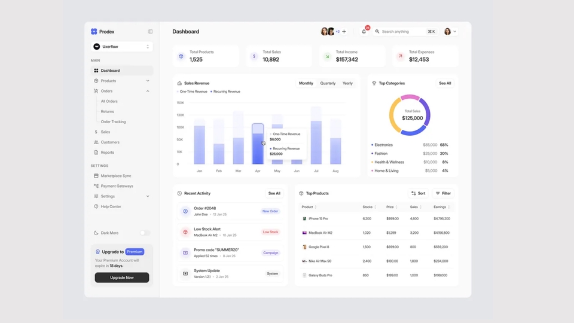Open the Uxerflow workspace dropdown
Screen dimensions: 574x323
[x=122, y=47]
